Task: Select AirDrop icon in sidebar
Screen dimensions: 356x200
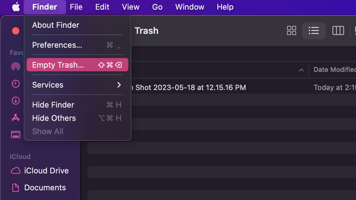Action: (16, 67)
